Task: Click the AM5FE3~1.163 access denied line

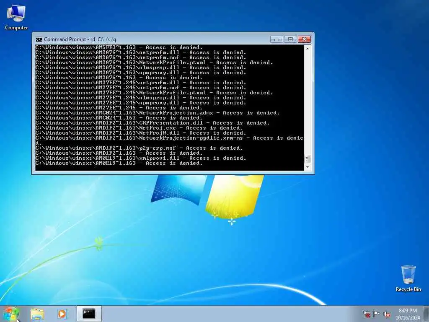Action: coord(119,47)
